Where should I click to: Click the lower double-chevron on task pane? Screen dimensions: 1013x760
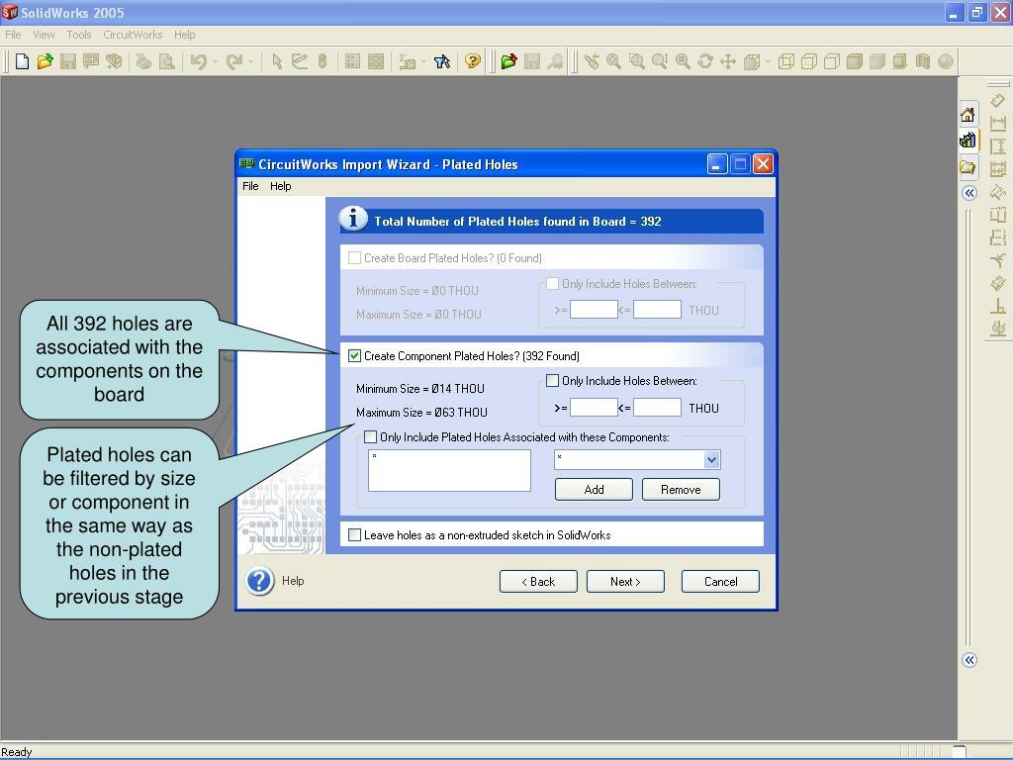969,660
